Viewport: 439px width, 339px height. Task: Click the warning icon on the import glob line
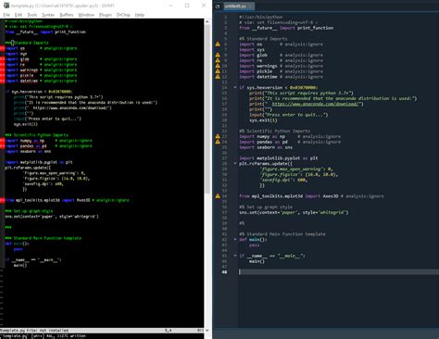tap(218, 55)
